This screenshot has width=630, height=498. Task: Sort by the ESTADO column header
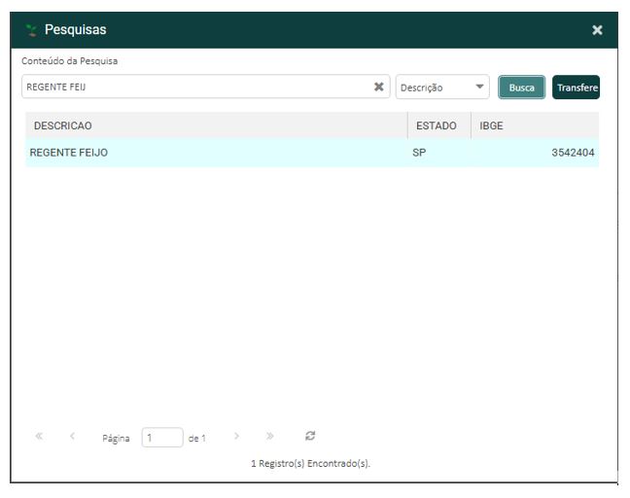pos(436,125)
